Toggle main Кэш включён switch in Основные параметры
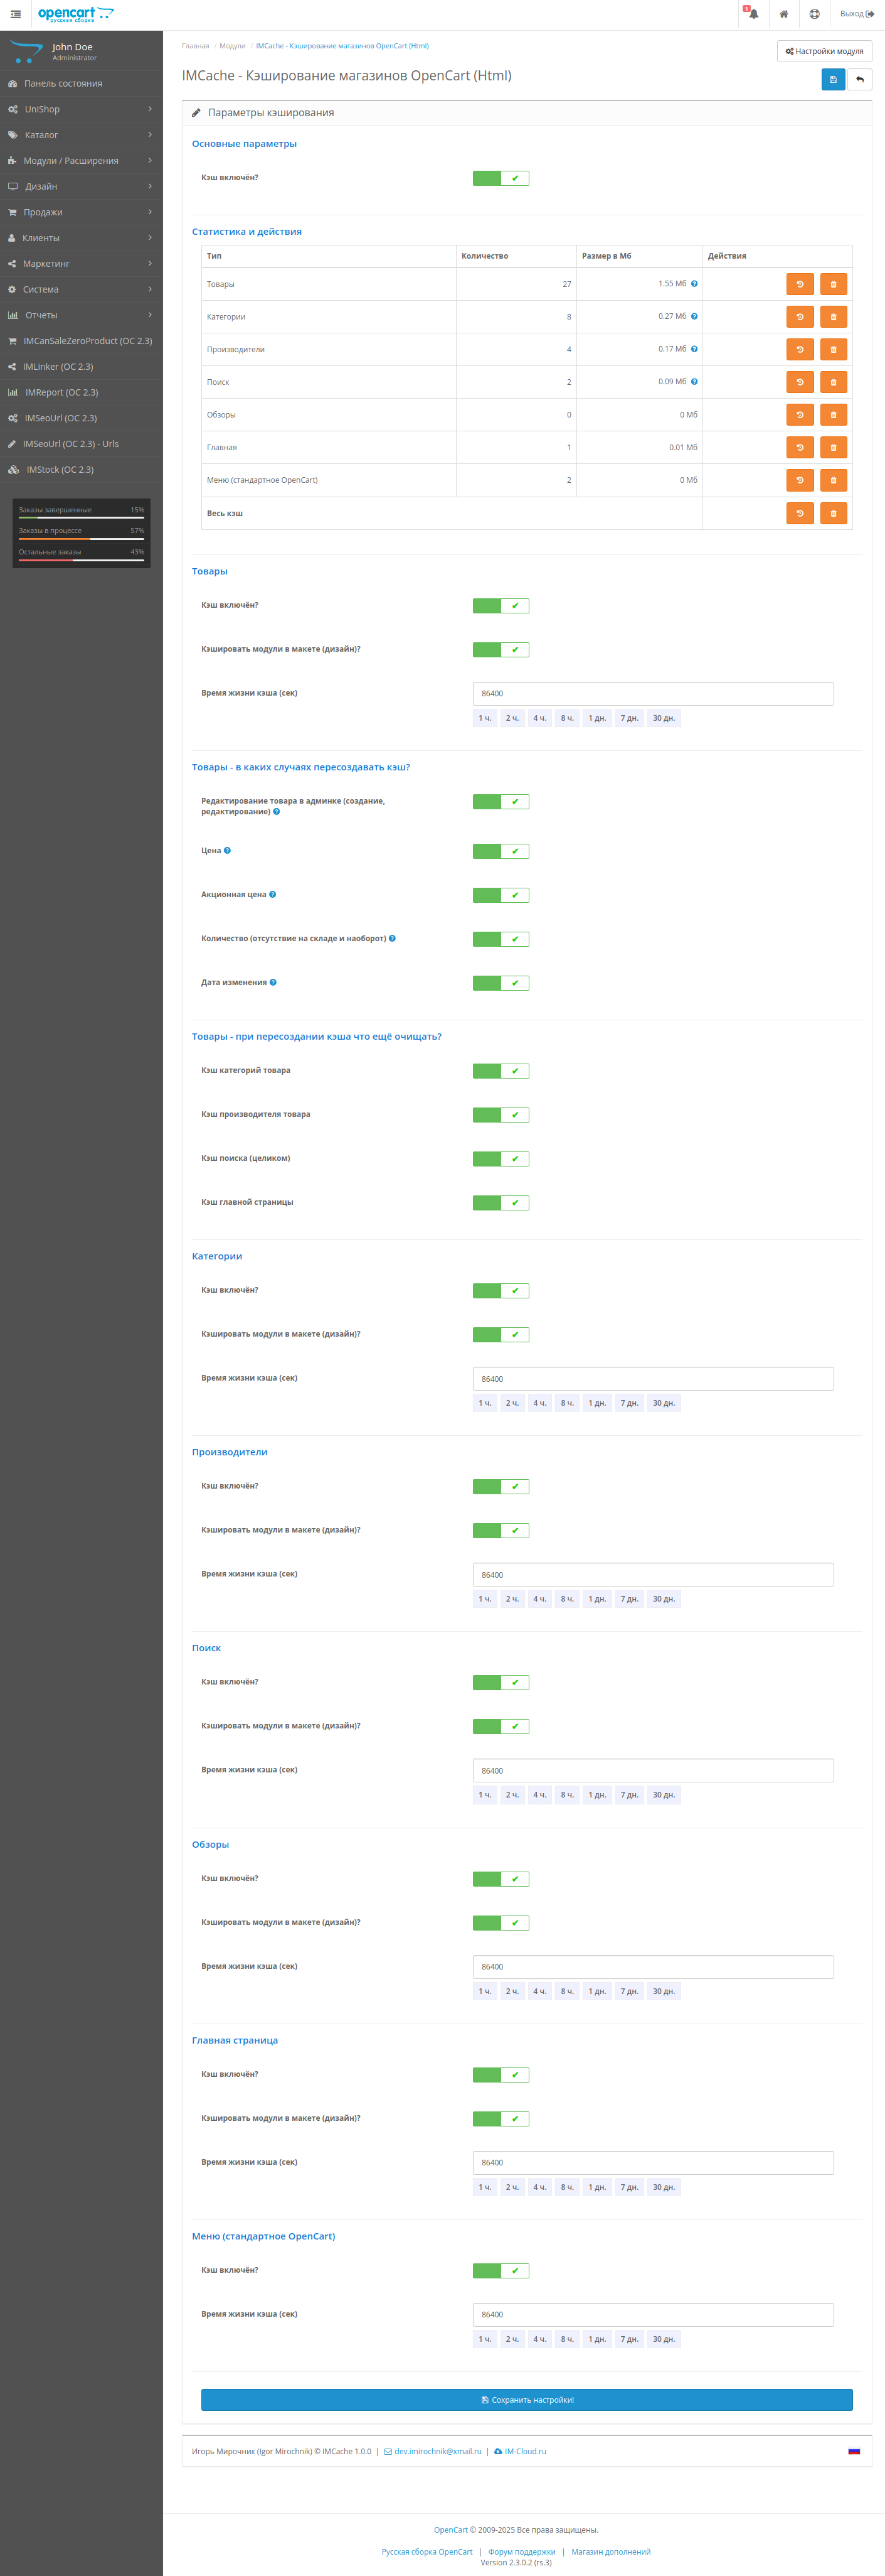The width and height of the screenshot is (885, 2576). 501,178
